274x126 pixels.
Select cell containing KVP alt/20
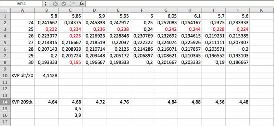pyautogui.click(x=23, y=75)
